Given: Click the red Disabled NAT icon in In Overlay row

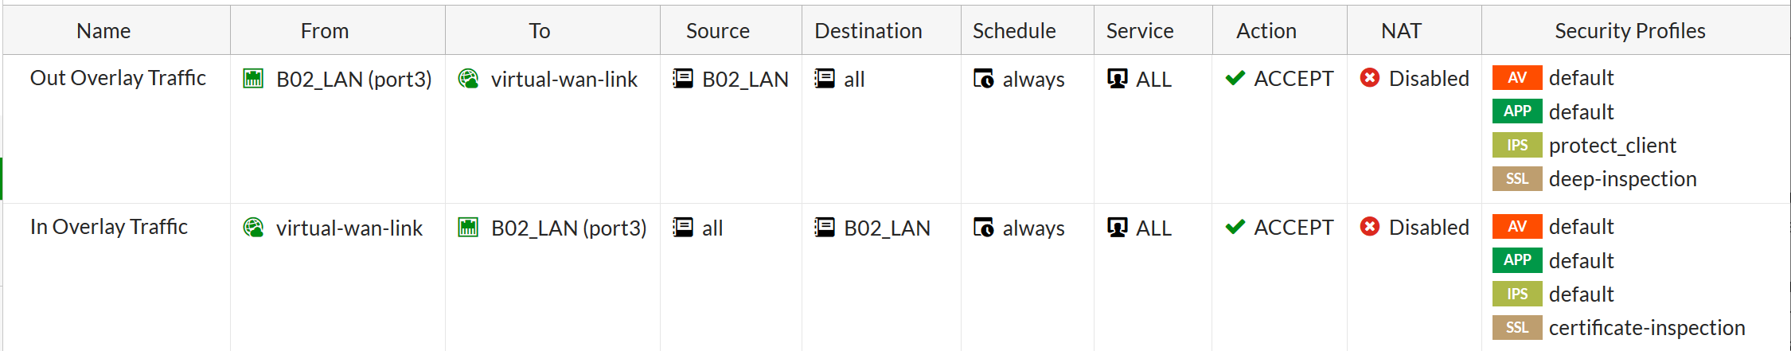Looking at the screenshot, I should (1370, 227).
